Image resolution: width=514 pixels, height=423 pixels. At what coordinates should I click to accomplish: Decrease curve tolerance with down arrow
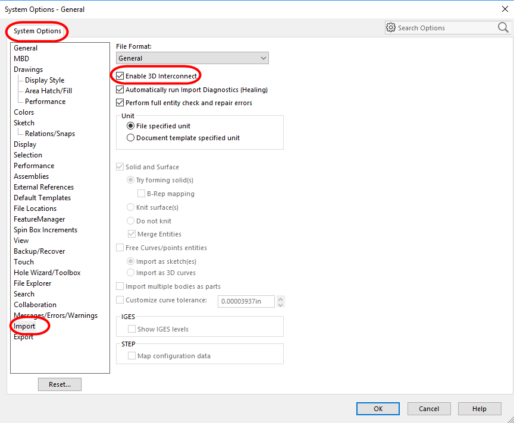pos(280,305)
